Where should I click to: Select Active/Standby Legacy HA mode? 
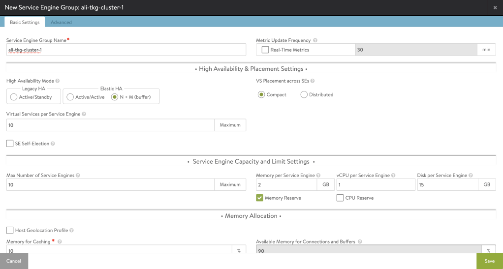pos(13,97)
